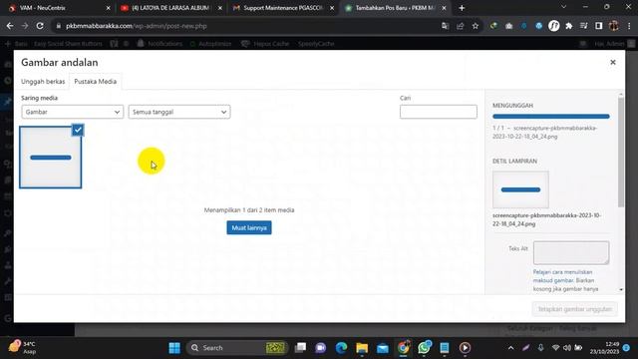
Task: Open the translate page icon
Action: [x=445, y=26]
